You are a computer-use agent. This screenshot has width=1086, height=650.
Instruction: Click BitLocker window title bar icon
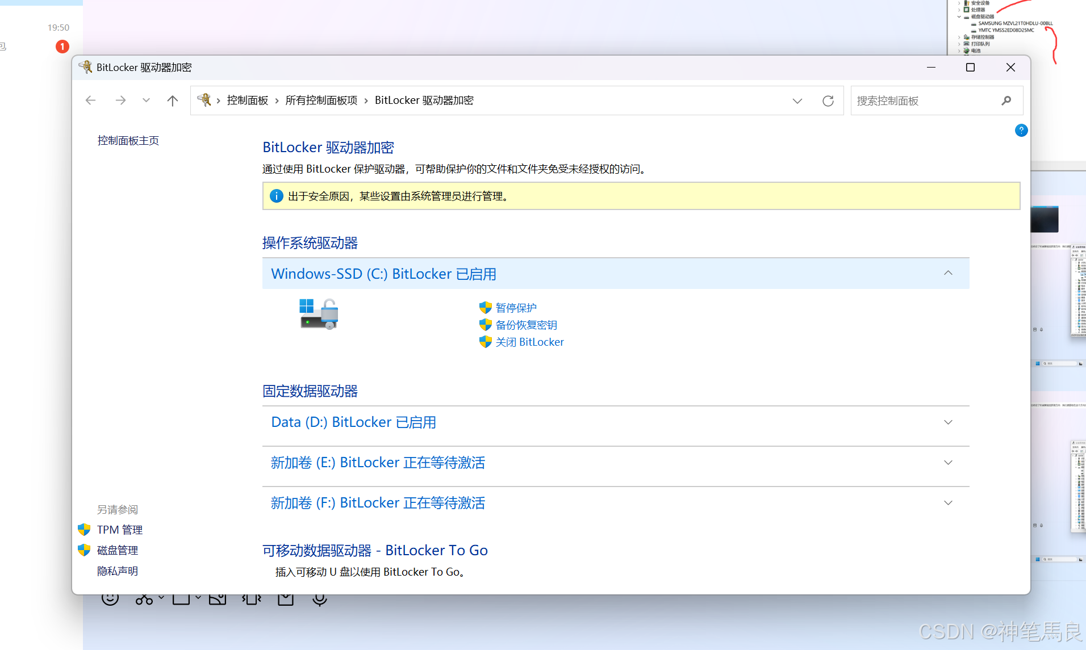86,67
